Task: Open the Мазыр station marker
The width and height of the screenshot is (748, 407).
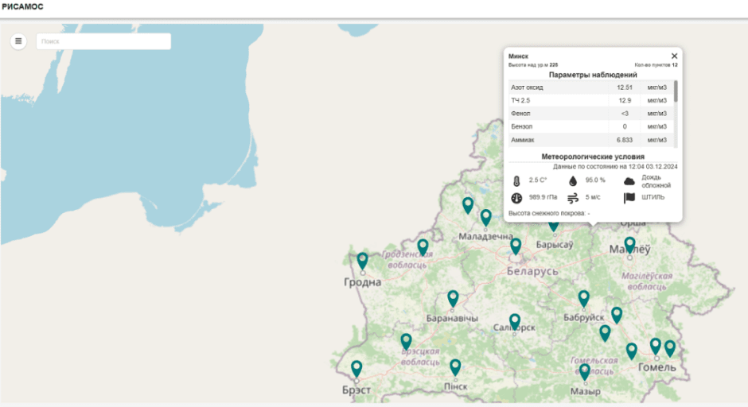Action: 585,371
